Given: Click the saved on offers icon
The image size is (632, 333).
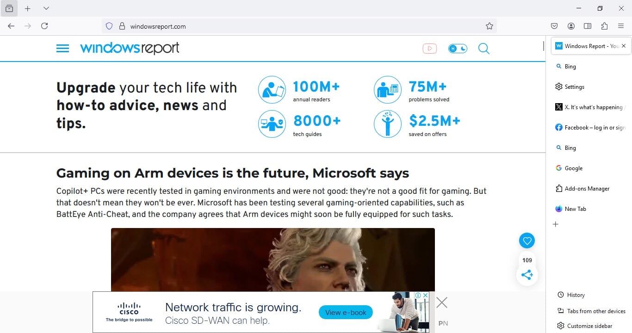Looking at the screenshot, I should pyautogui.click(x=388, y=124).
